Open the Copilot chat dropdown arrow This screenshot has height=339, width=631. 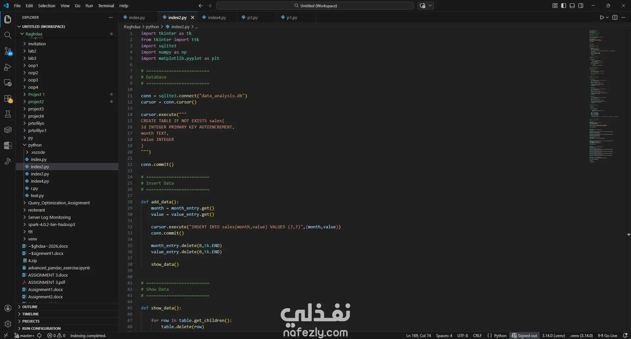point(430,6)
